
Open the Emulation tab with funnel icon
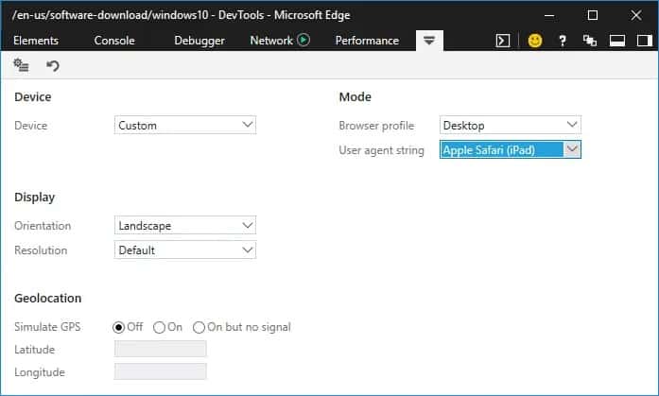429,41
